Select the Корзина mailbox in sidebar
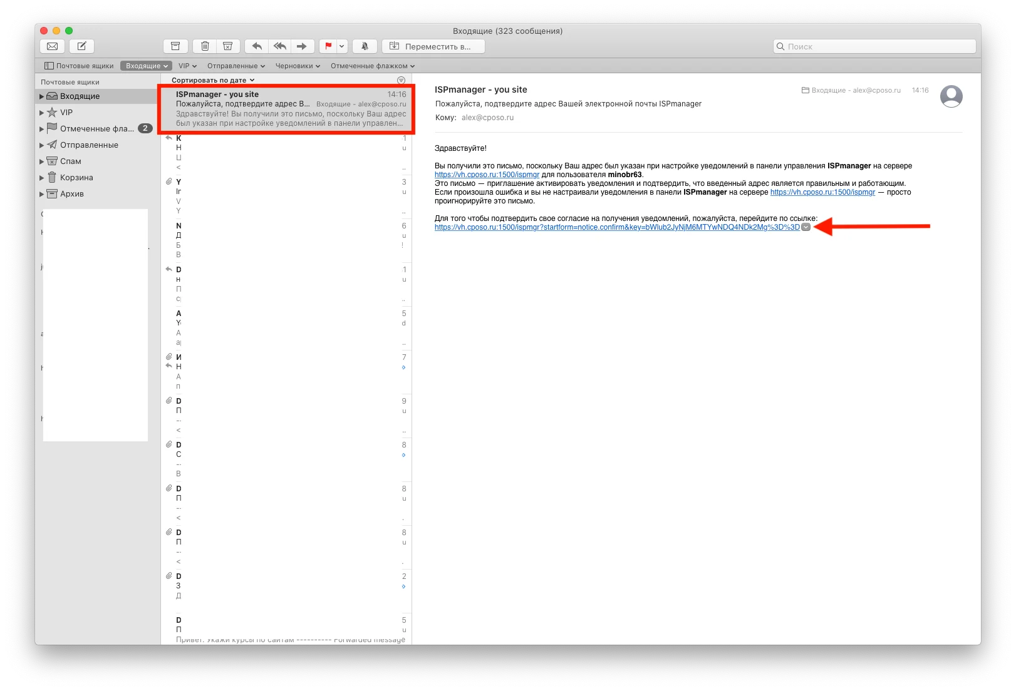Screen dimensions: 1016x691 pos(76,178)
